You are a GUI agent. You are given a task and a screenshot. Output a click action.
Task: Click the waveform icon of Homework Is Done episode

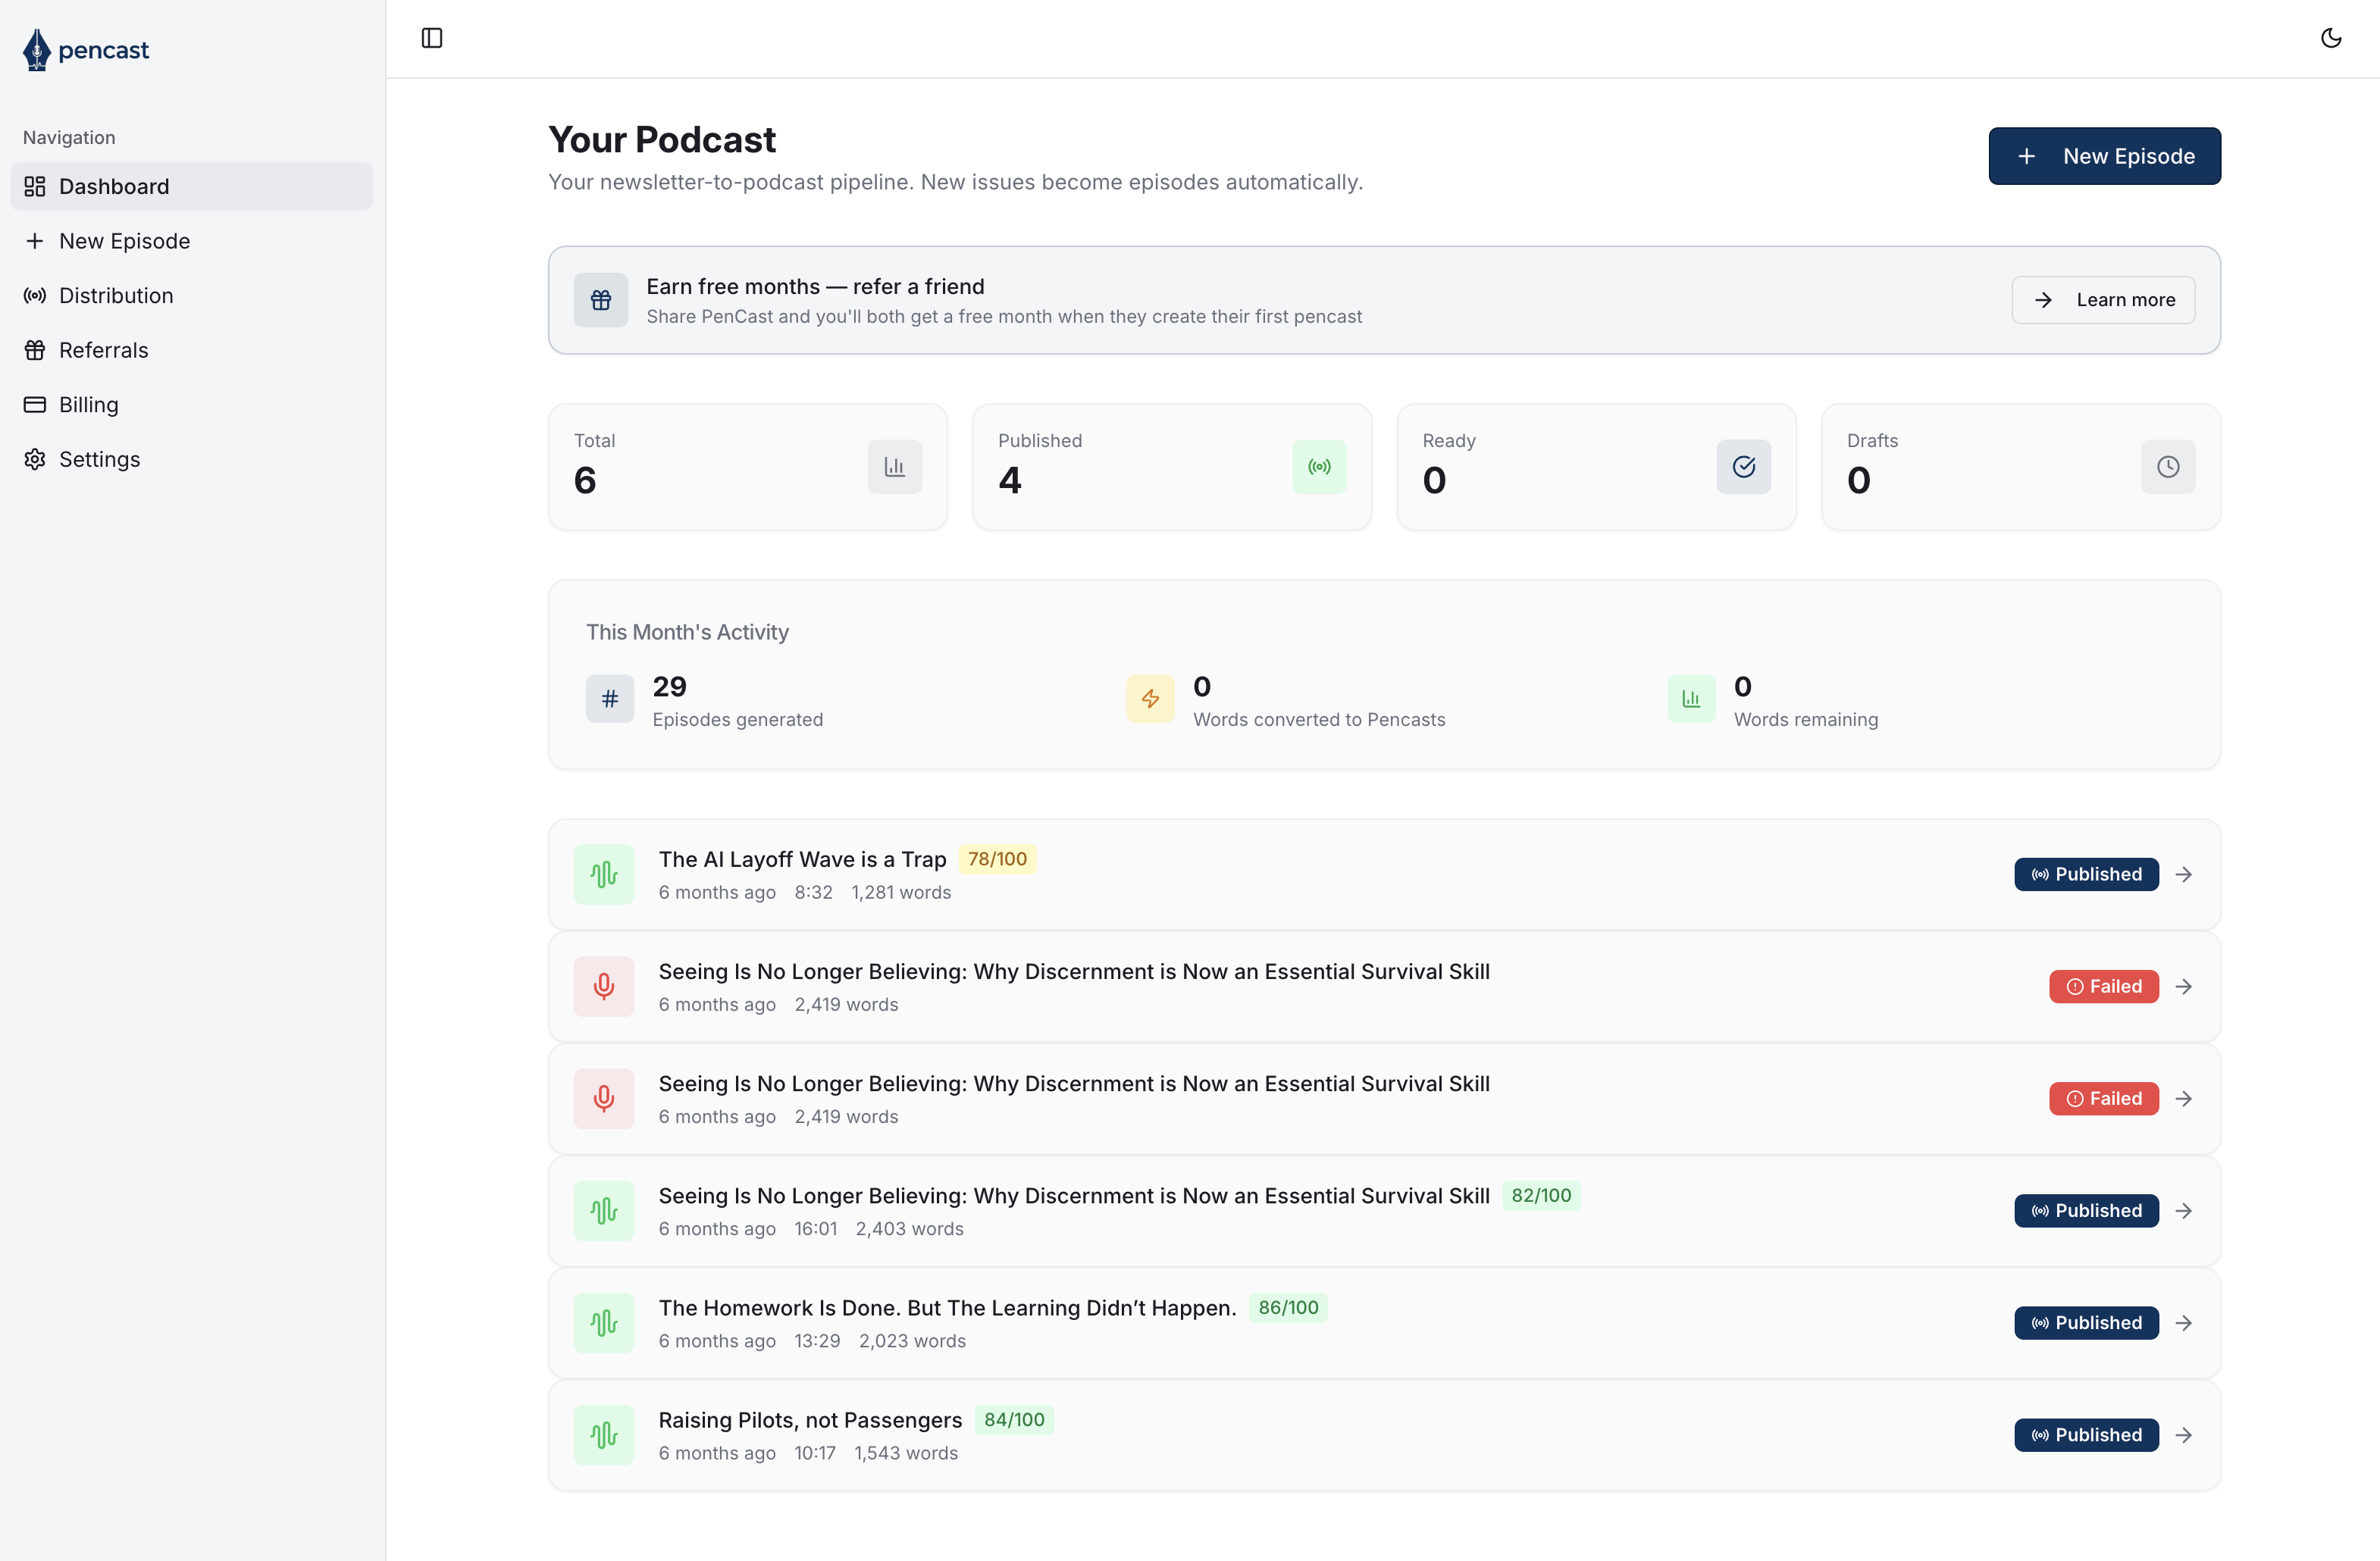click(x=604, y=1323)
